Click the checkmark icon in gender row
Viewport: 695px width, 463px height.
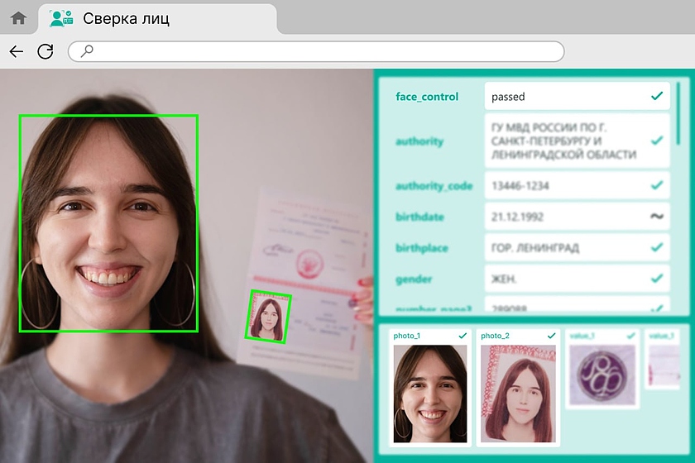click(x=657, y=279)
